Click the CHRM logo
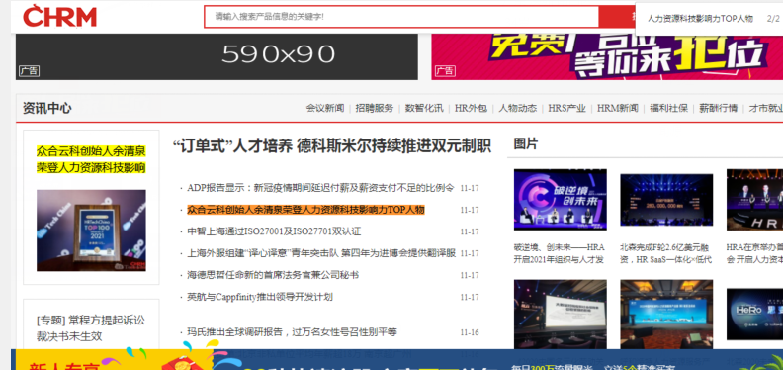 pos(59,16)
